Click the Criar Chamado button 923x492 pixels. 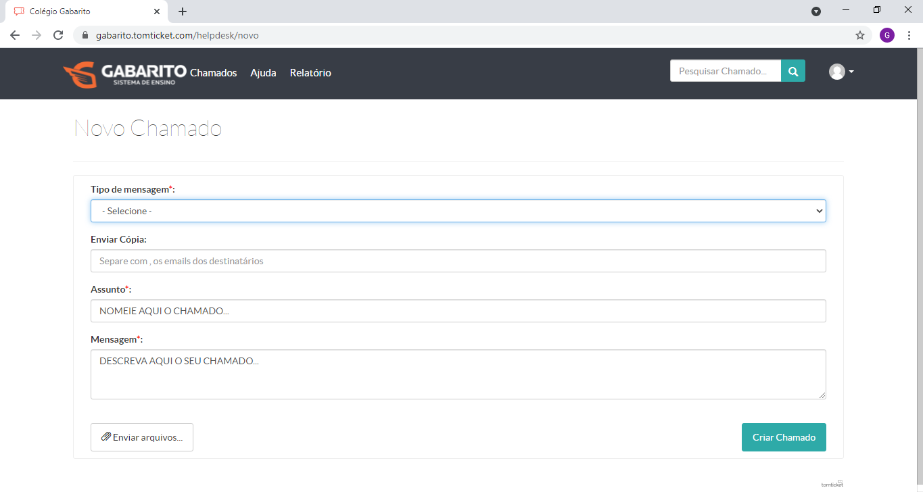click(x=784, y=437)
